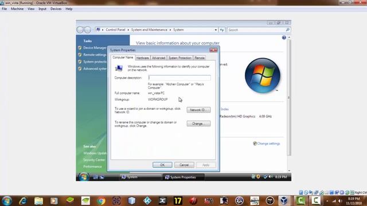The width and height of the screenshot is (367, 206).
Task: Open VirtualBox Devices menu
Action: point(56,9)
